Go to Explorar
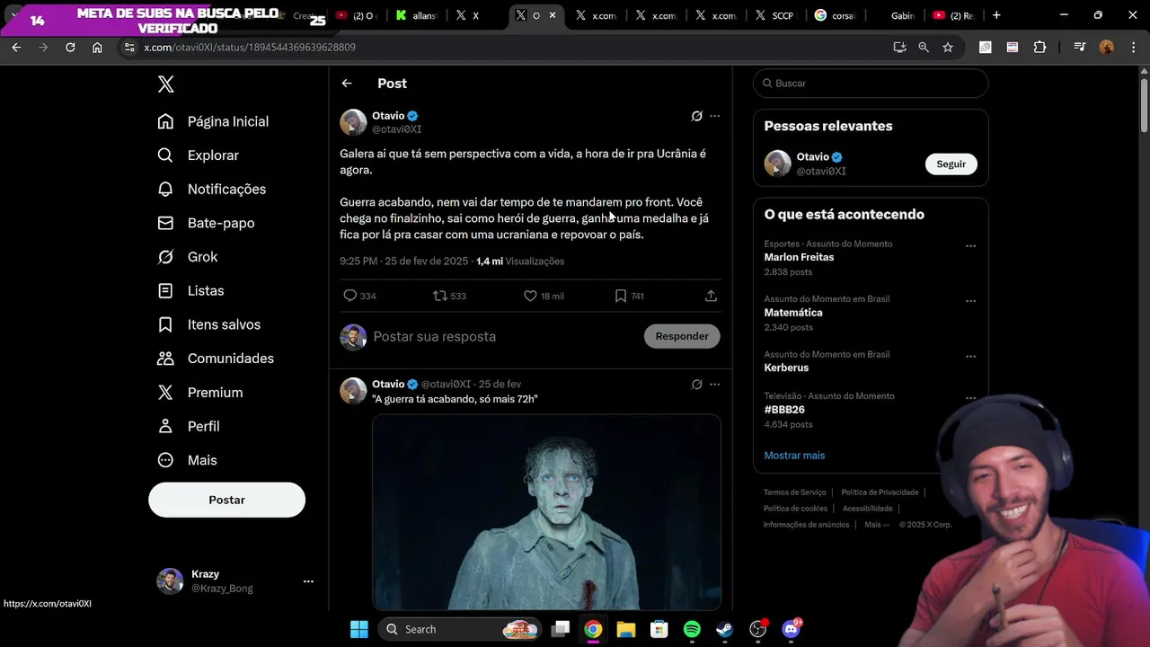1150x647 pixels. coord(198,155)
